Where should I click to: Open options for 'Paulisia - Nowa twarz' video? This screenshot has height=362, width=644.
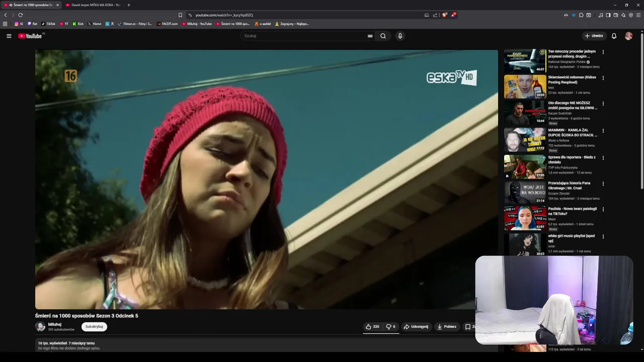click(x=603, y=209)
